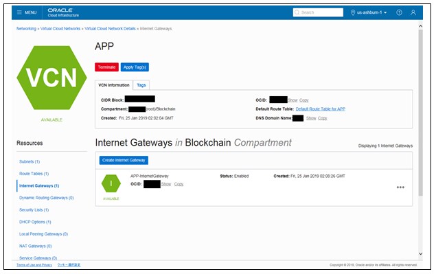
Task: Click the AVAILABLE status under VCN icon
Action: 51,120
